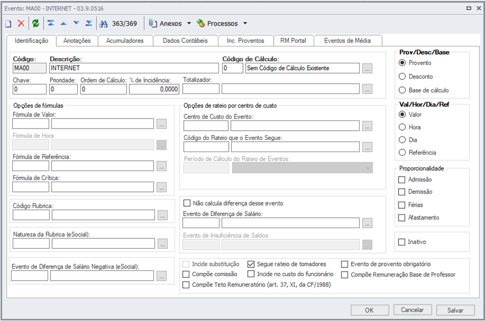Open lookup for Evento de Diferença de Salário Negativa
This screenshot has width=485, height=321.
click(x=161, y=276)
